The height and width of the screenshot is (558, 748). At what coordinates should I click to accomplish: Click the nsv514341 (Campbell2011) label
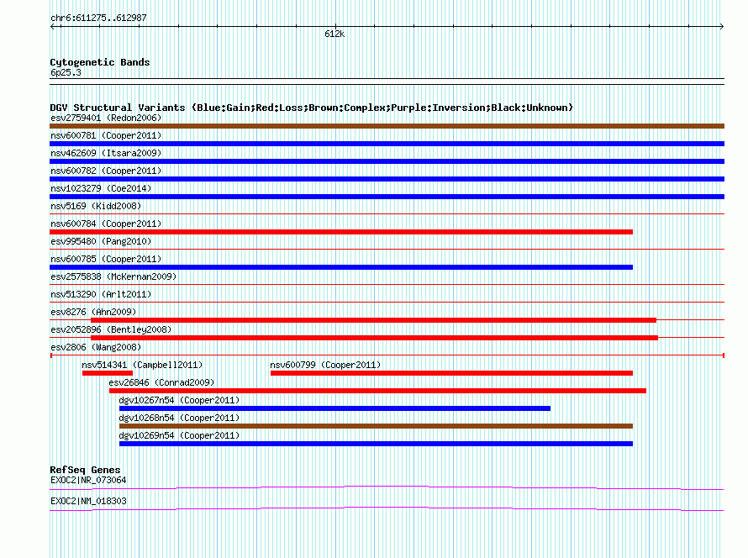coord(142,365)
